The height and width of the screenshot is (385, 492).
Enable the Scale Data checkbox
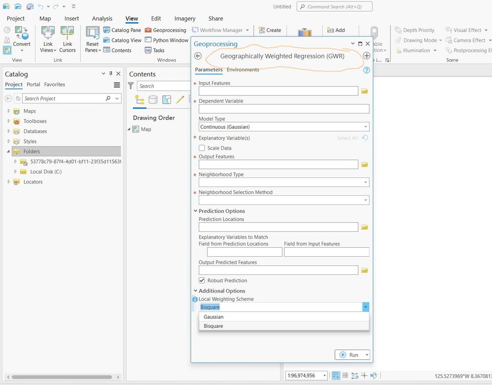coord(202,148)
